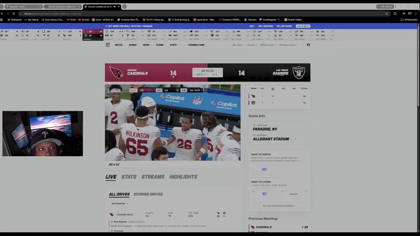Open the Chrome profile avatar
Image resolution: width=420 pixels, height=236 pixels.
410,13
